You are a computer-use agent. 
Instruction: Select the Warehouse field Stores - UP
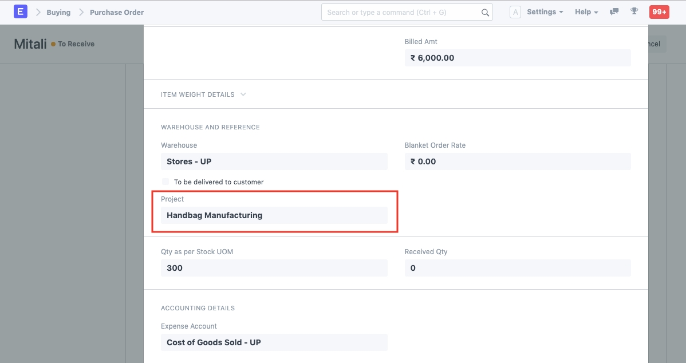coord(274,161)
